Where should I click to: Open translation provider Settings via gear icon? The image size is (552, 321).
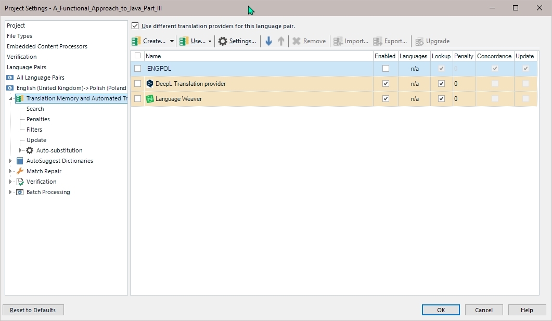coord(223,41)
